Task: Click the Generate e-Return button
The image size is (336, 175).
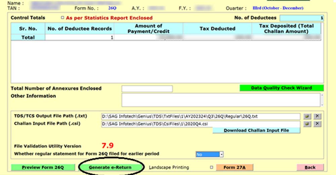Action: point(110,167)
